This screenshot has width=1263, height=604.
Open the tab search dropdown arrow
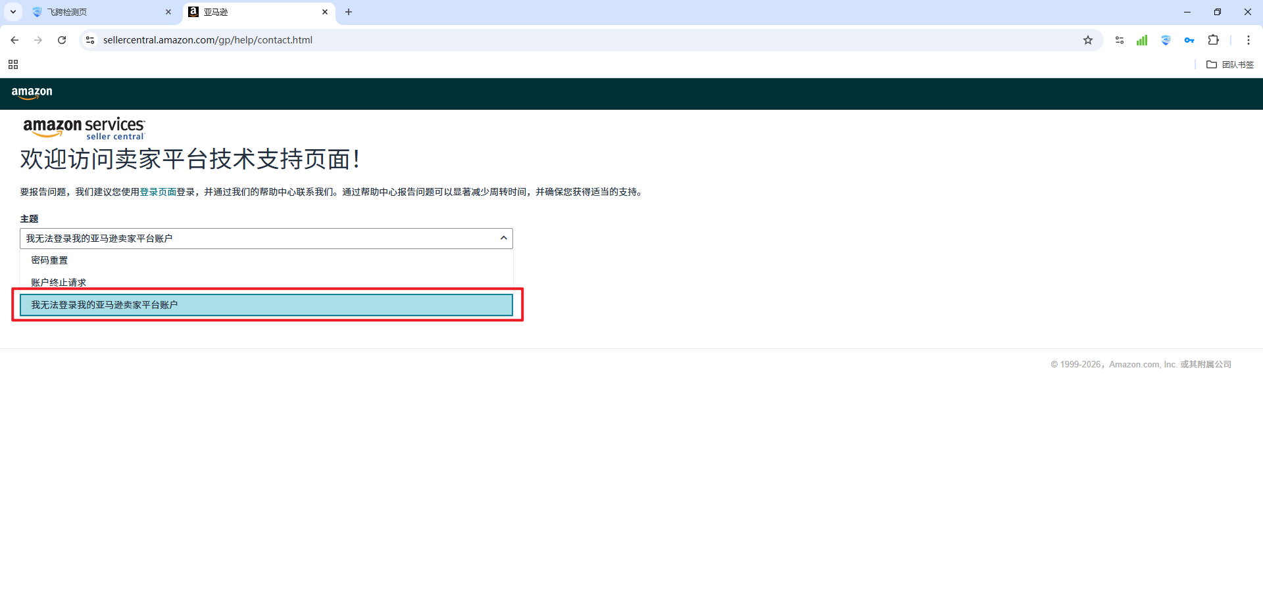(13, 12)
